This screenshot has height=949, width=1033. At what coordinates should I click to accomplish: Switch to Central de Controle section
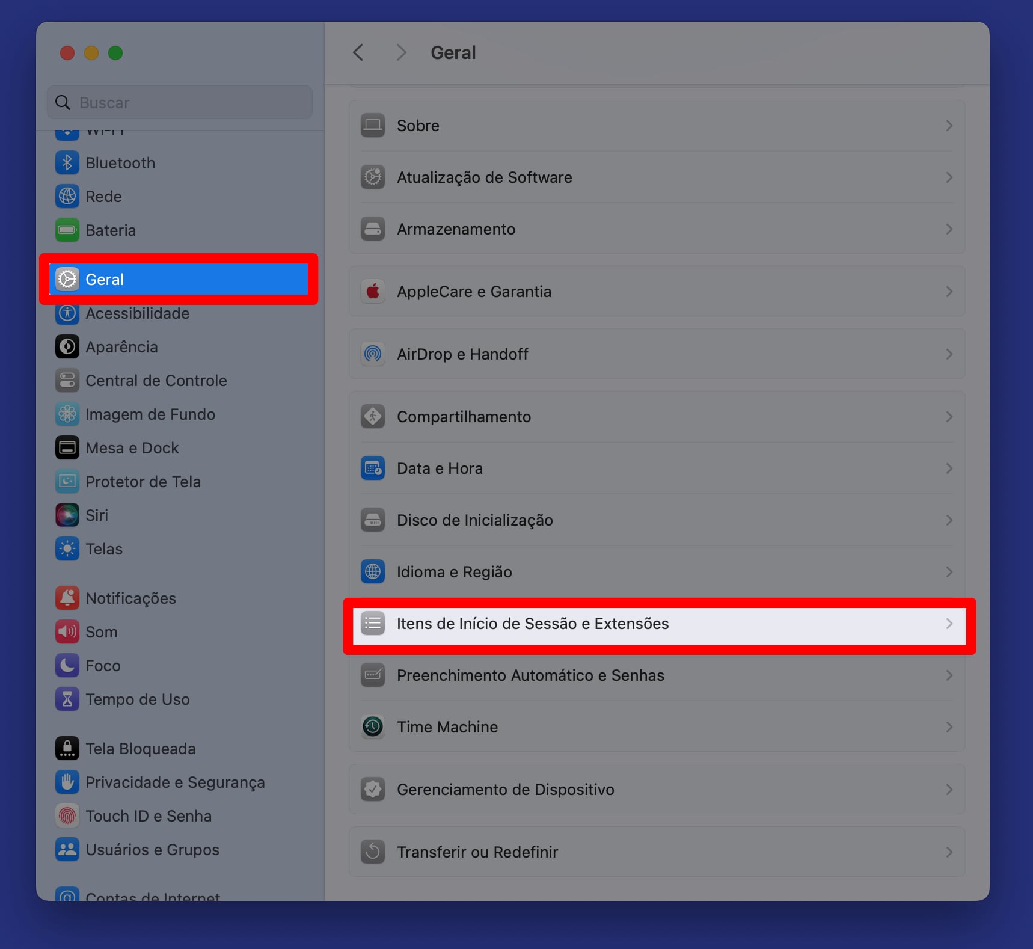click(156, 381)
